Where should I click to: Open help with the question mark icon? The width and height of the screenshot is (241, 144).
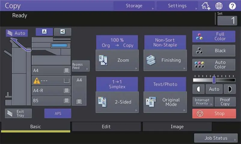[x=232, y=6]
